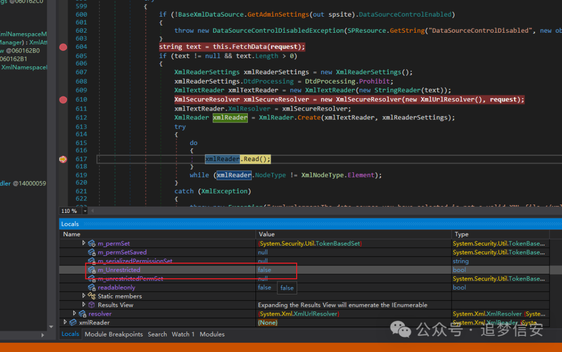Open the Modules tab
The height and width of the screenshot is (352, 562).
[x=212, y=334]
